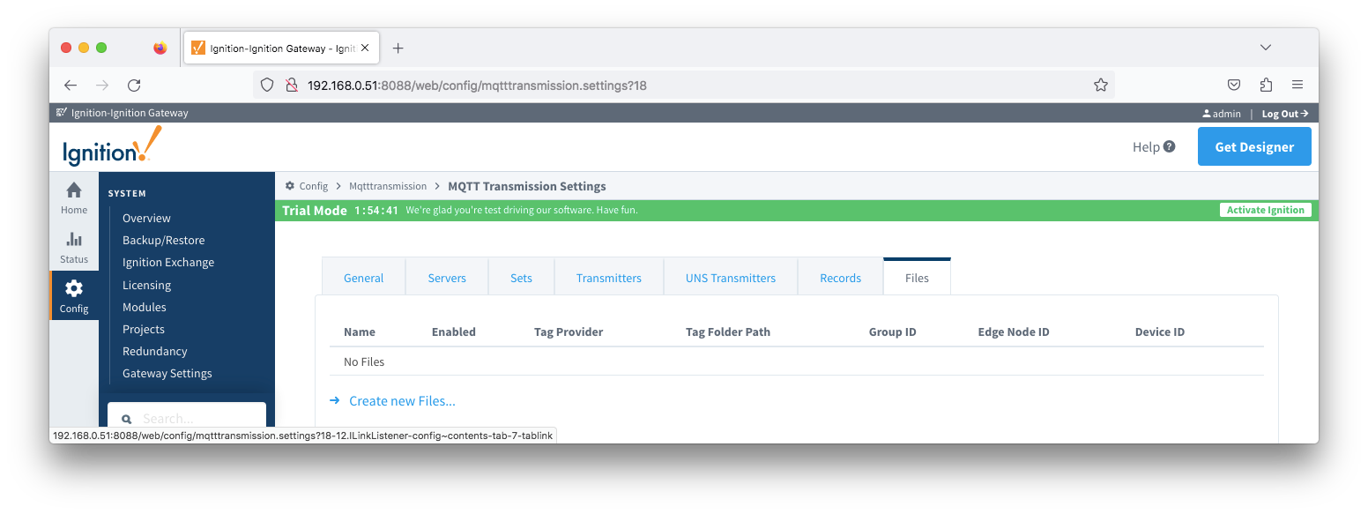Open Gateway Settings in the System menu
The height and width of the screenshot is (514, 1368).
pos(167,373)
